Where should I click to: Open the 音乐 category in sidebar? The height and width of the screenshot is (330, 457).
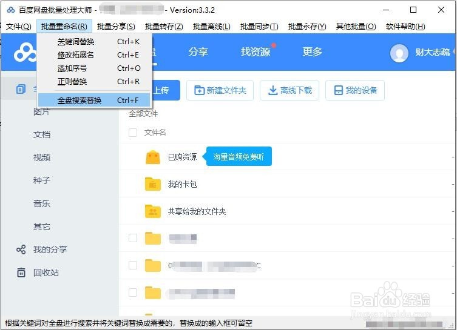tap(42, 203)
